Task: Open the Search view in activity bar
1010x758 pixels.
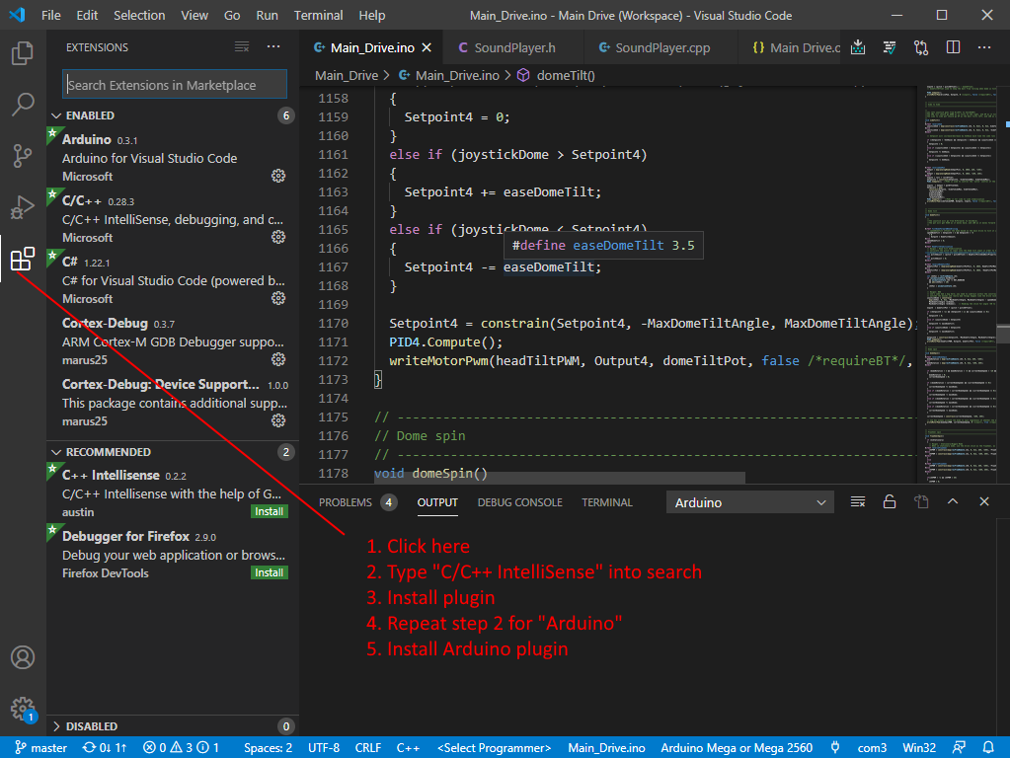Action: click(x=23, y=105)
